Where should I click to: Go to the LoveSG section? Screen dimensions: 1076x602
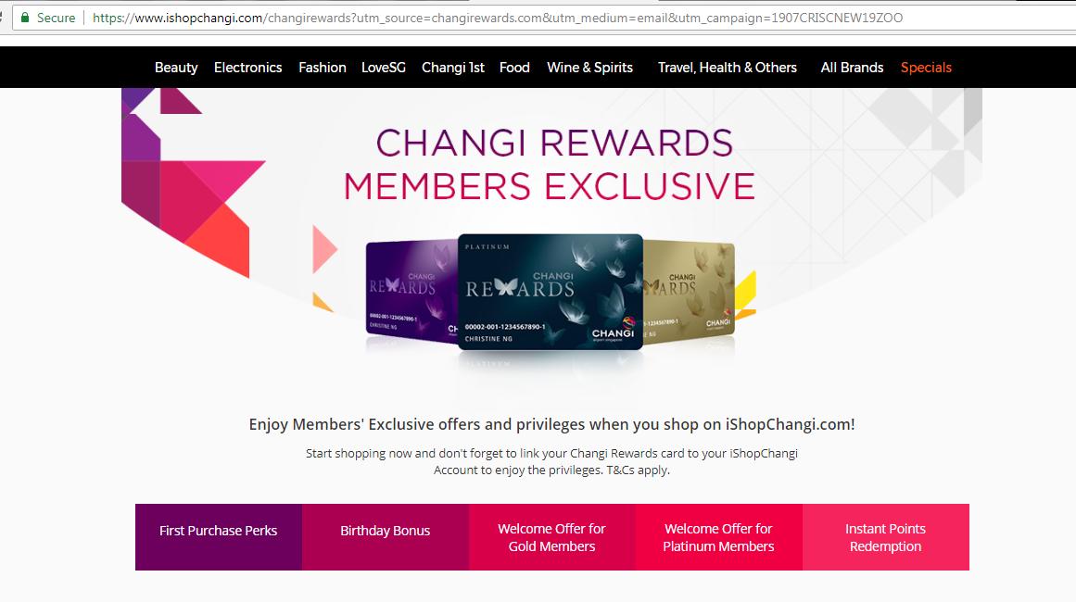tap(384, 68)
